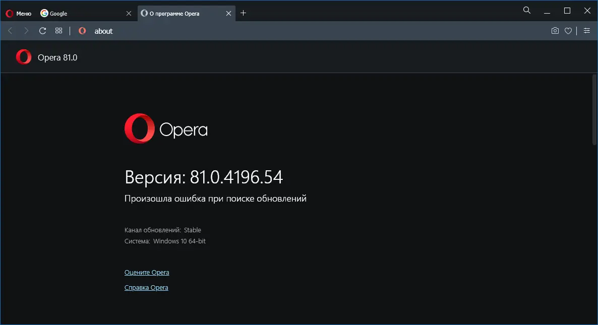Click the forward navigation arrow
Viewport: 598px width, 325px height.
click(x=26, y=31)
